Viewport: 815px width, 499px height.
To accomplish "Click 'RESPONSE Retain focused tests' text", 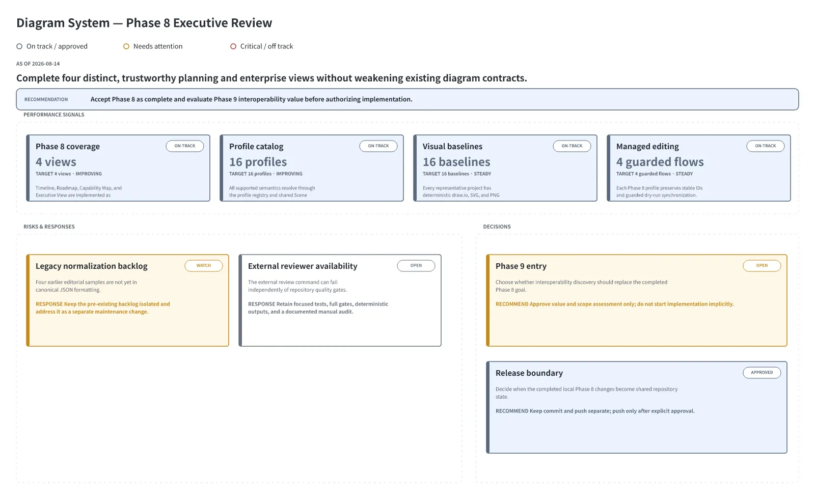I will tap(318, 308).
